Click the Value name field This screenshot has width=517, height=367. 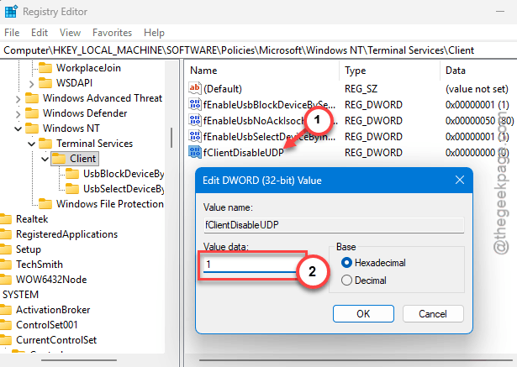(x=334, y=225)
